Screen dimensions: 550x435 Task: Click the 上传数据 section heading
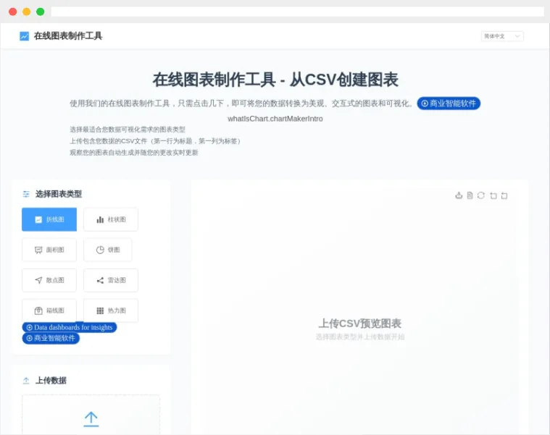tap(51, 381)
